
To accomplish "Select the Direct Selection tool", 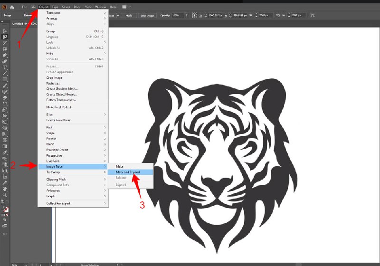I will pyautogui.click(x=5, y=37).
